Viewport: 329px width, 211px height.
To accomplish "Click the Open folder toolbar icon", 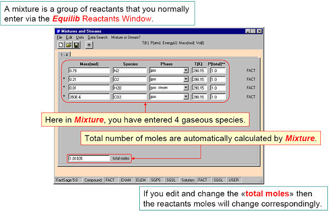I will click(x=69, y=45).
